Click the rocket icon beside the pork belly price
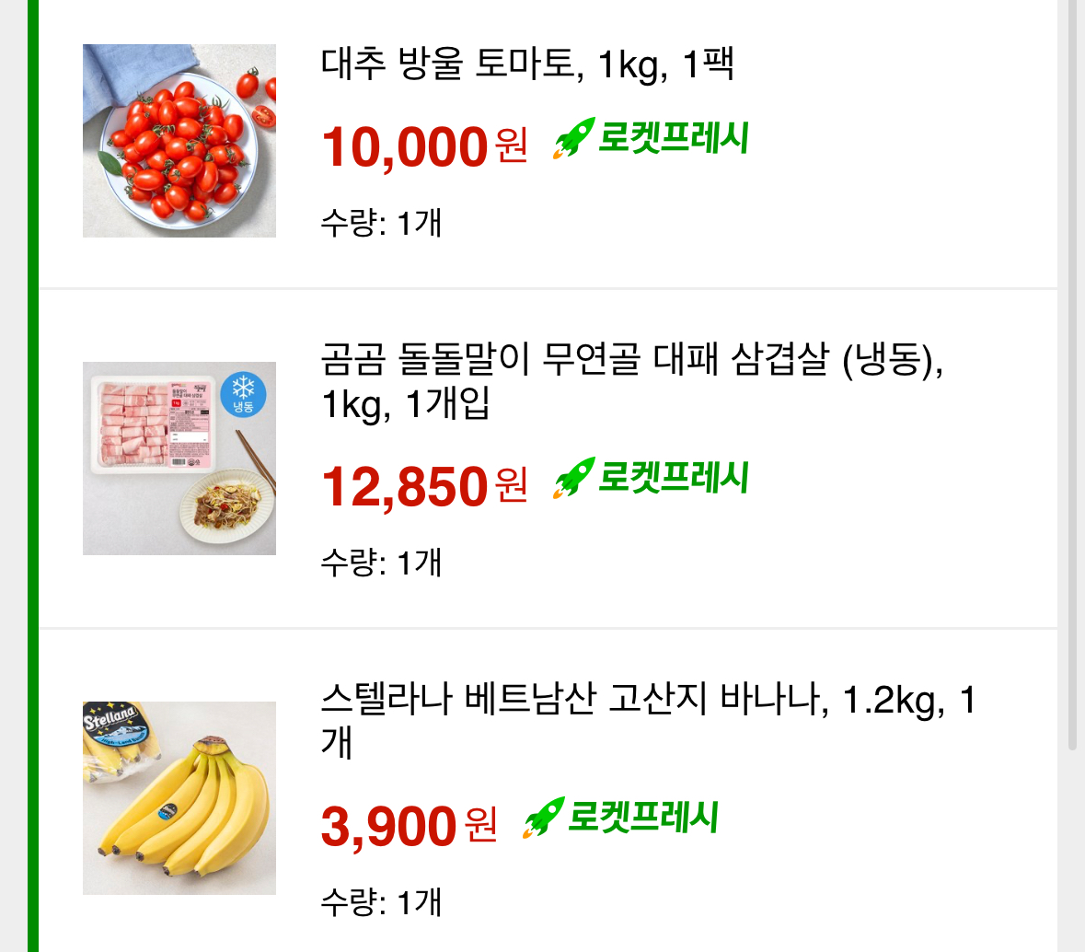Viewport: 1085px width, 952px height. pos(573,479)
